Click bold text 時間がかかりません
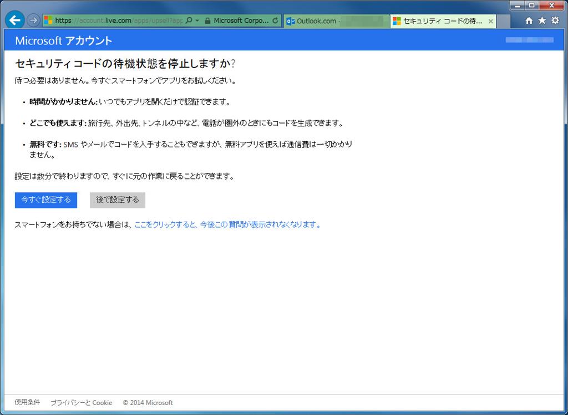This screenshot has height=415, width=568. click(x=64, y=102)
